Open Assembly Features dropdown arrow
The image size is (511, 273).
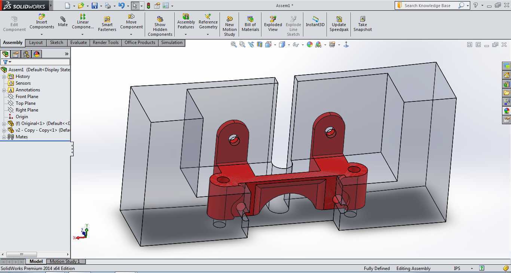click(x=186, y=34)
